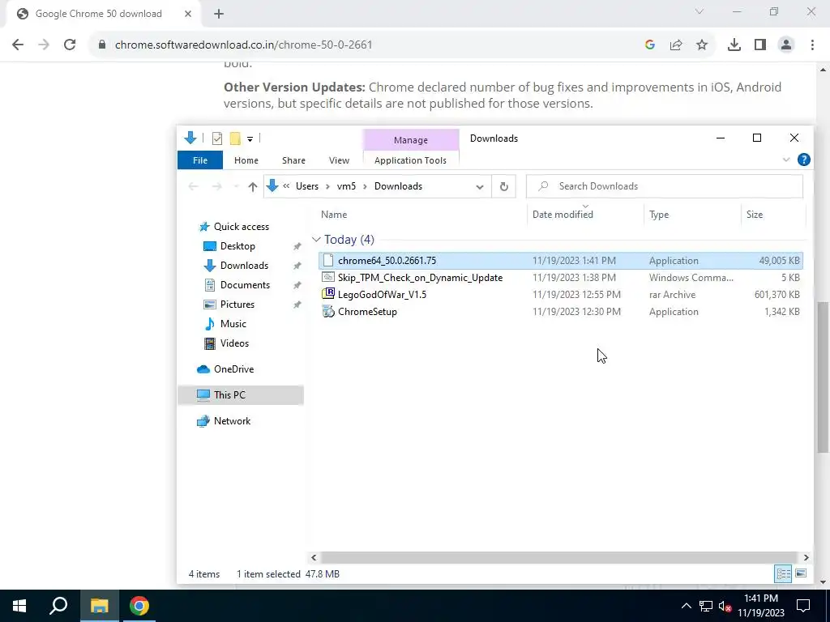Reload the Chrome page
The width and height of the screenshot is (830, 622).
[x=70, y=45]
